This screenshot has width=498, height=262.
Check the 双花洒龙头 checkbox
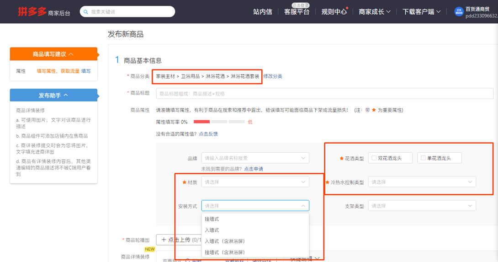374,158
